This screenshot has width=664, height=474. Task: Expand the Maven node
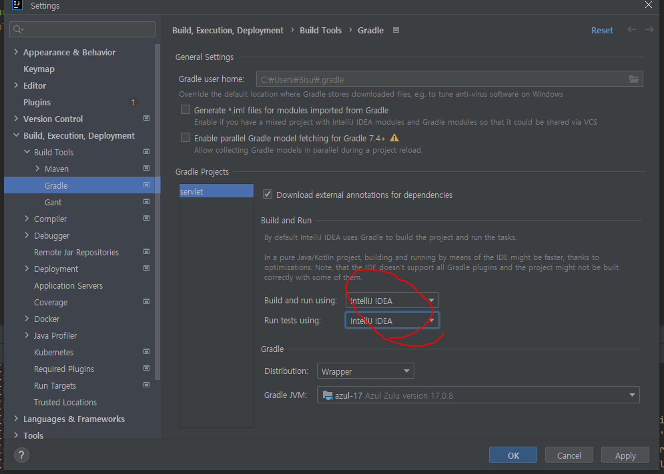click(37, 169)
